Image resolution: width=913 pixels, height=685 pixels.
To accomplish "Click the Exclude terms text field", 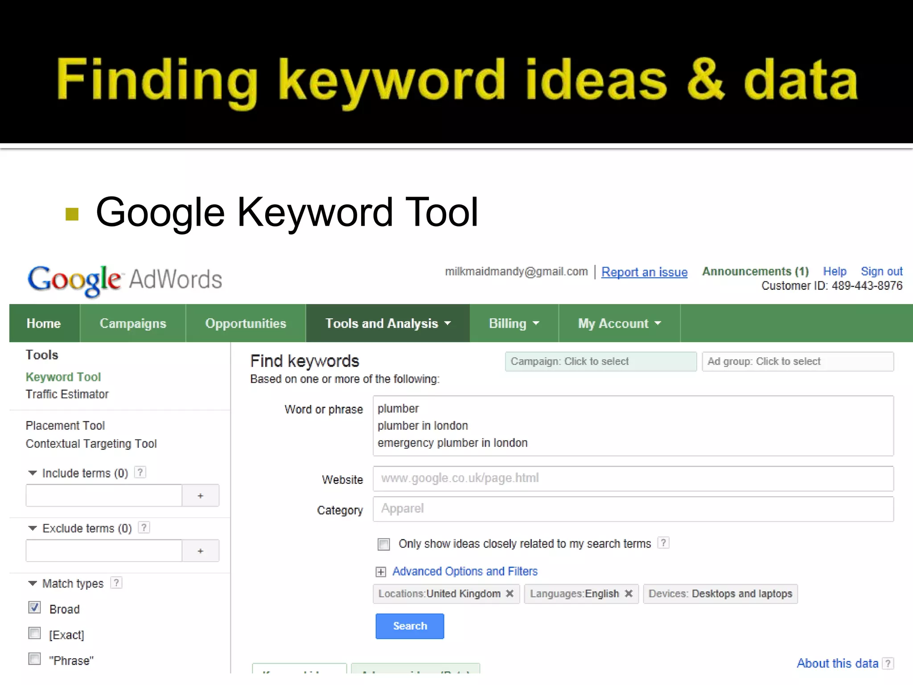I will point(104,551).
